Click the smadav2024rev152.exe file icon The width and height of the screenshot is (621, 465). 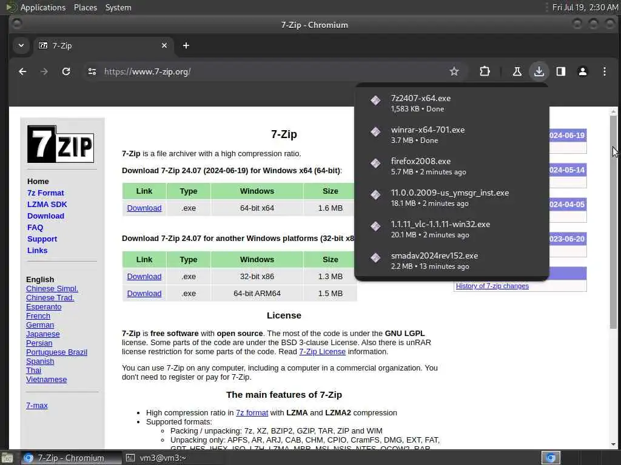[375, 257]
